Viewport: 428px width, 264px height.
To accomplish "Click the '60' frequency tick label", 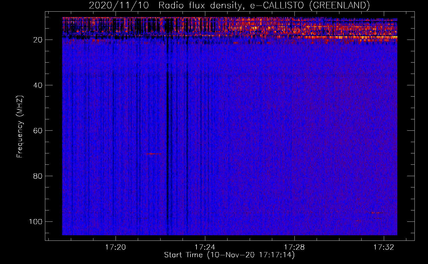I will click(x=38, y=131).
